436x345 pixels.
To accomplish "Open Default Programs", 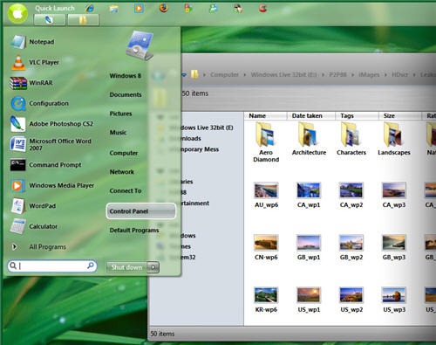I will point(134,230).
